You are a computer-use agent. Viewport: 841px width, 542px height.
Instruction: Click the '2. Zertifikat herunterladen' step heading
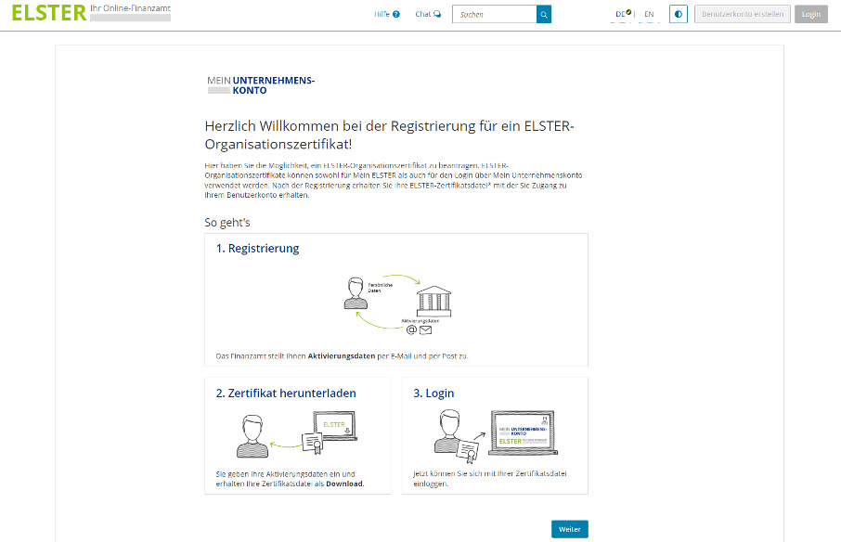click(286, 394)
